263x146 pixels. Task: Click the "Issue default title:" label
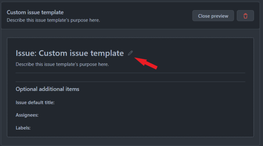pos(35,102)
